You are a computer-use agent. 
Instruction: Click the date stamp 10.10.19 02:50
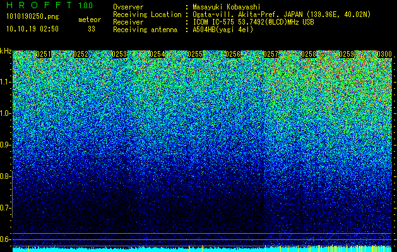point(32,29)
